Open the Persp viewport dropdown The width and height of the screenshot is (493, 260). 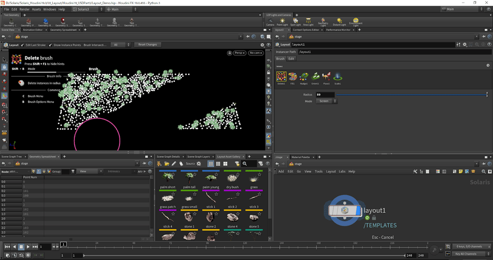[x=240, y=53]
